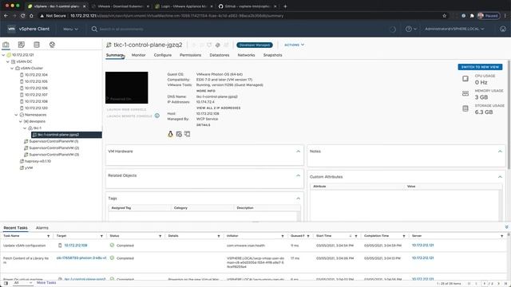The width and height of the screenshot is (511, 287).
Task: Collapse the Namespaces tree node
Action: [16, 115]
